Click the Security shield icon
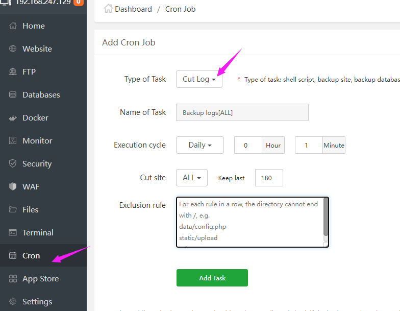Screen dimensions: 400x311 pos(13,164)
